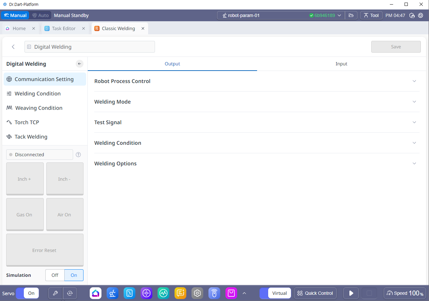Click the gear Settings icon in the dock

pyautogui.click(x=197, y=293)
